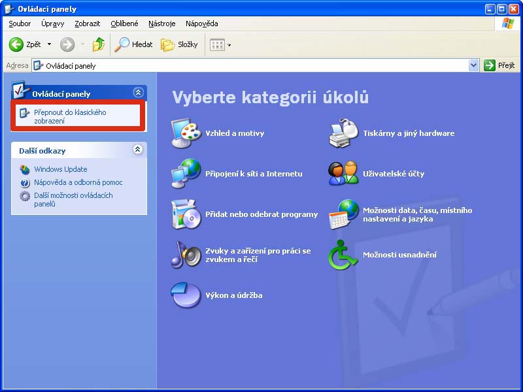Open the Windows Update link
523x392 pixels.
pyautogui.click(x=60, y=169)
